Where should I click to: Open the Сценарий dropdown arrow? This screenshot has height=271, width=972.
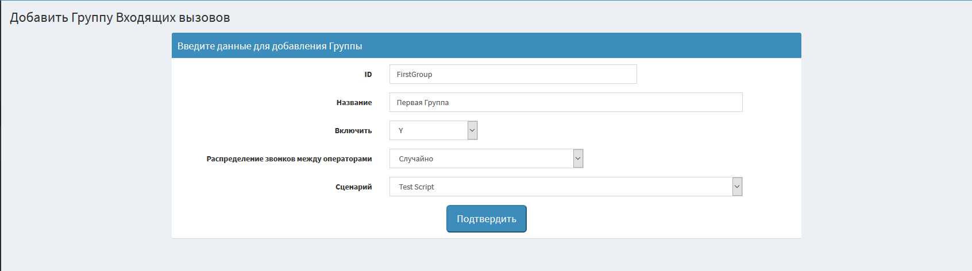point(737,187)
